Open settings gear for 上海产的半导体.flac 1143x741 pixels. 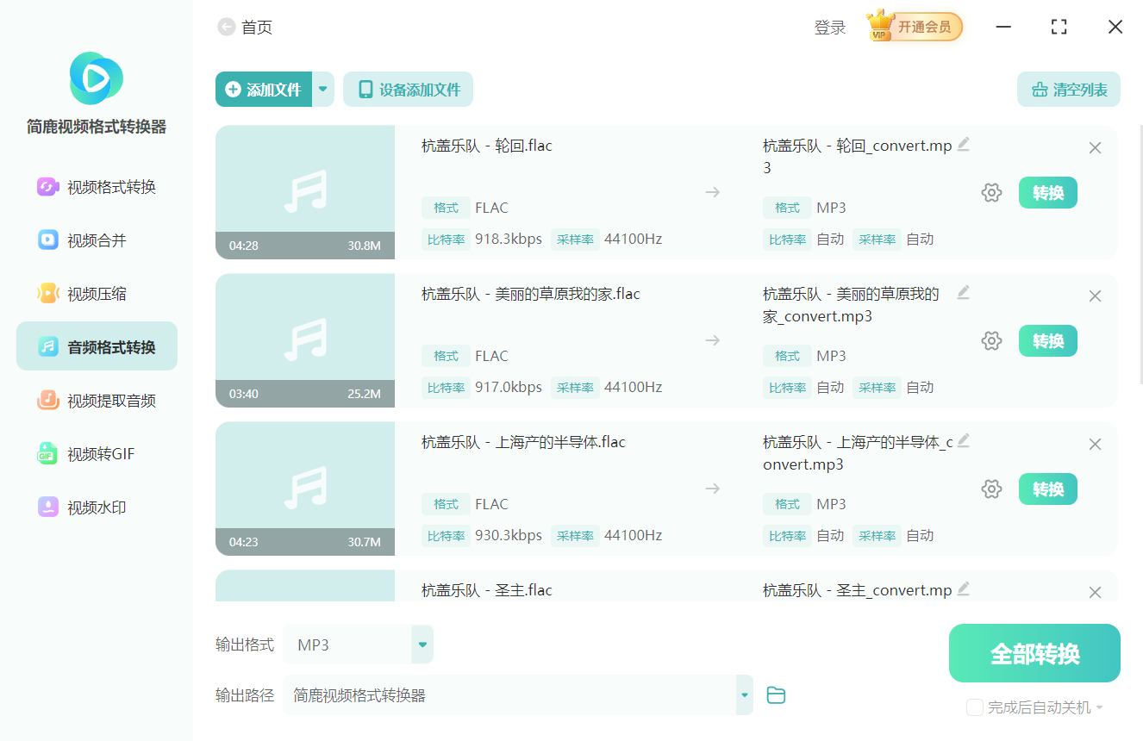(991, 489)
